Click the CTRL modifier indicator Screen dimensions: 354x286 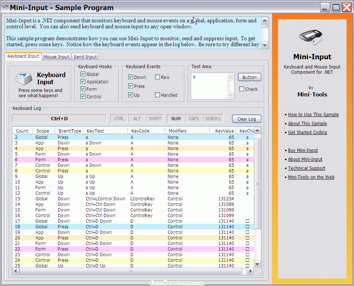click(119, 119)
